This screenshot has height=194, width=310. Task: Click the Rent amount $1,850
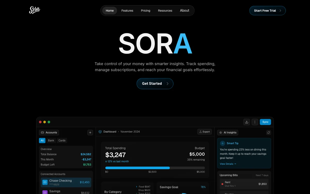click(x=262, y=184)
